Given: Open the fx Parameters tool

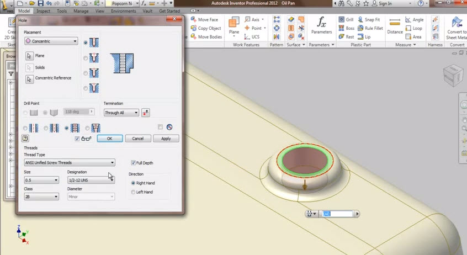Looking at the screenshot, I should pyautogui.click(x=321, y=25).
